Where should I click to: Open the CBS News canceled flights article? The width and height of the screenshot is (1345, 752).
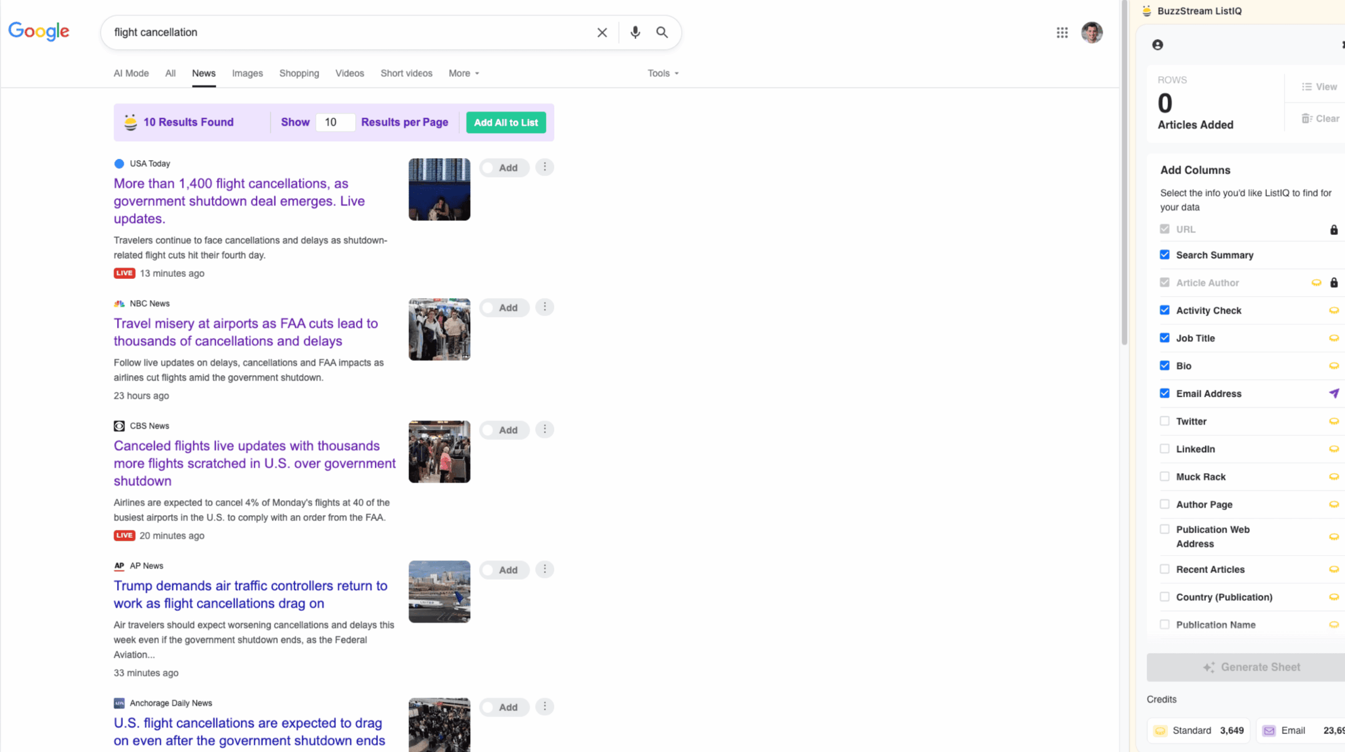tap(254, 463)
